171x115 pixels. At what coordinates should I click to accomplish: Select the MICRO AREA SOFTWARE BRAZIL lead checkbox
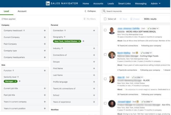[x=105, y=30]
